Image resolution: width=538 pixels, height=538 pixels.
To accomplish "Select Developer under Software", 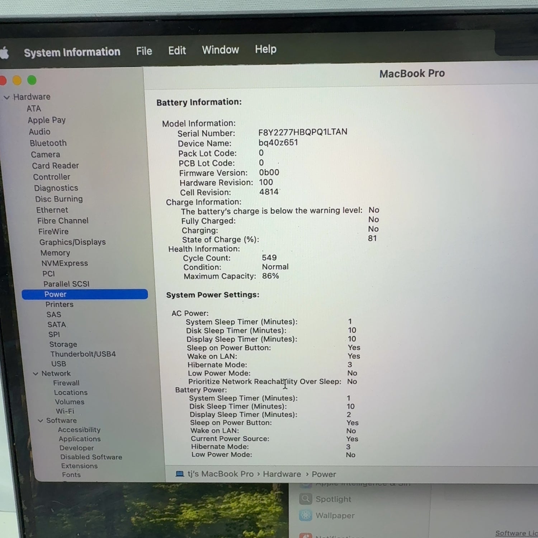I will [x=76, y=448].
